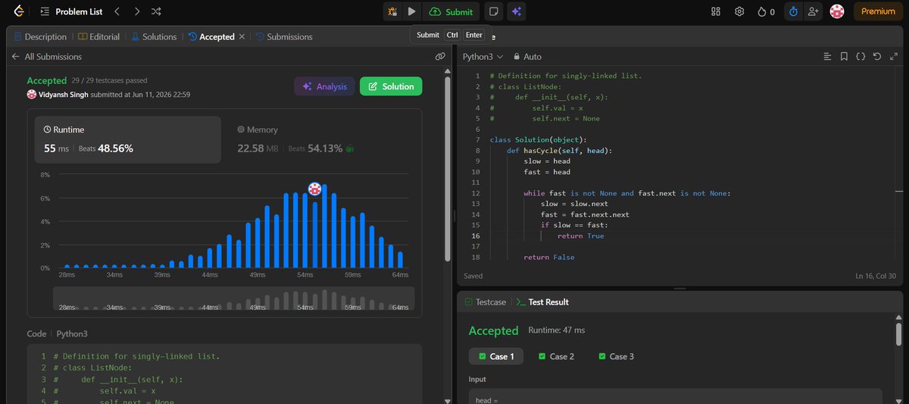
Task: Close the Accepted tab
Action: [x=242, y=36]
